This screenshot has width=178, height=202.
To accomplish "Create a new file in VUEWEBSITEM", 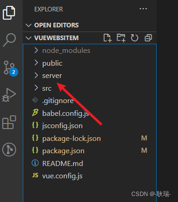I will click(x=108, y=38).
